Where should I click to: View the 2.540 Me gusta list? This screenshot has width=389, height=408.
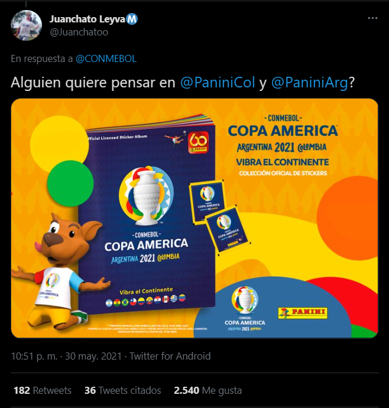click(x=208, y=390)
